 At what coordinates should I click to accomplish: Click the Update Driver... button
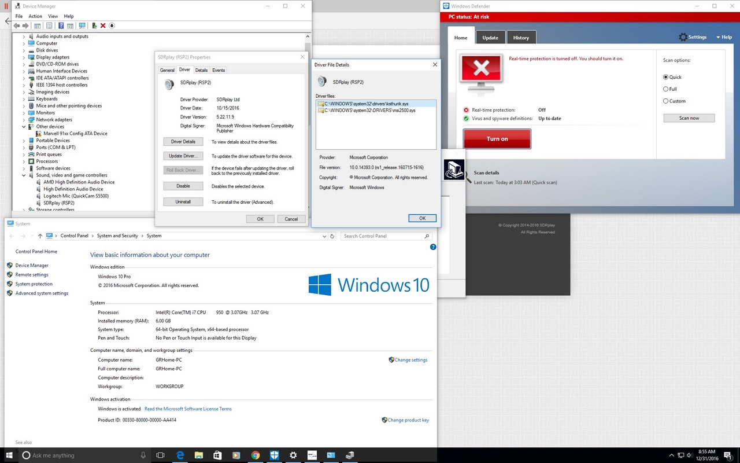183,156
